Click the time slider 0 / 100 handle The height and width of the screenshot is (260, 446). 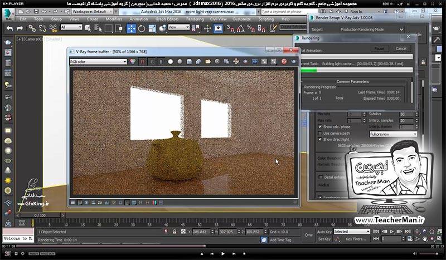point(40,215)
